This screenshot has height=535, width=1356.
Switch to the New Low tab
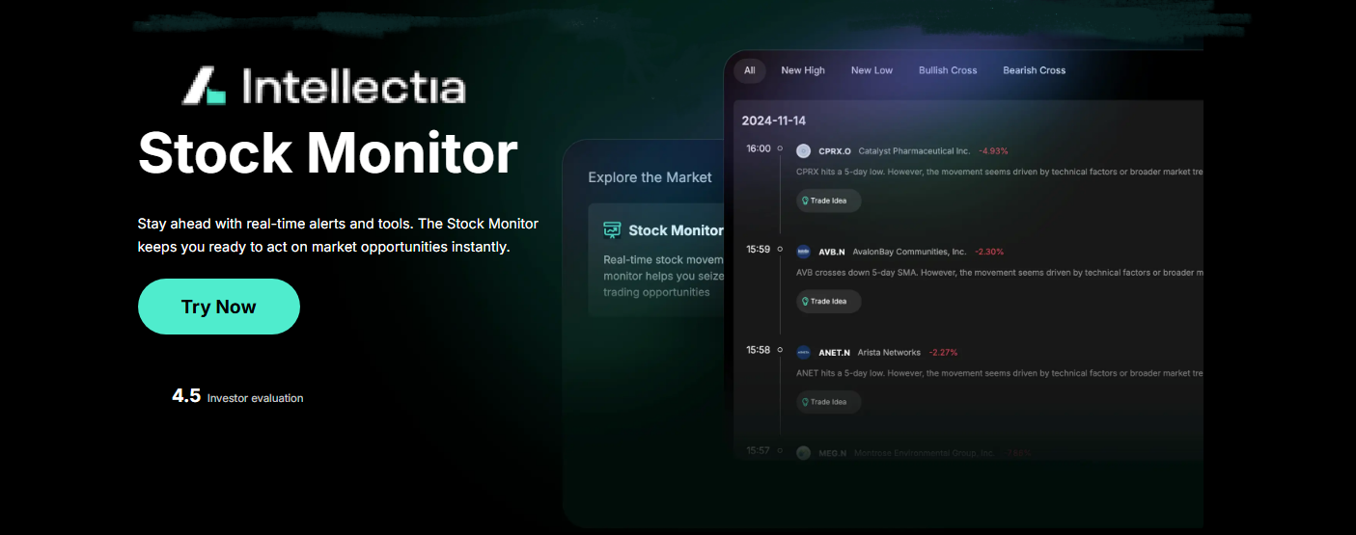[872, 70]
